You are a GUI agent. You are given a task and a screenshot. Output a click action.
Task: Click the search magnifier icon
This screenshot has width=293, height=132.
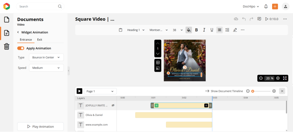60,6
